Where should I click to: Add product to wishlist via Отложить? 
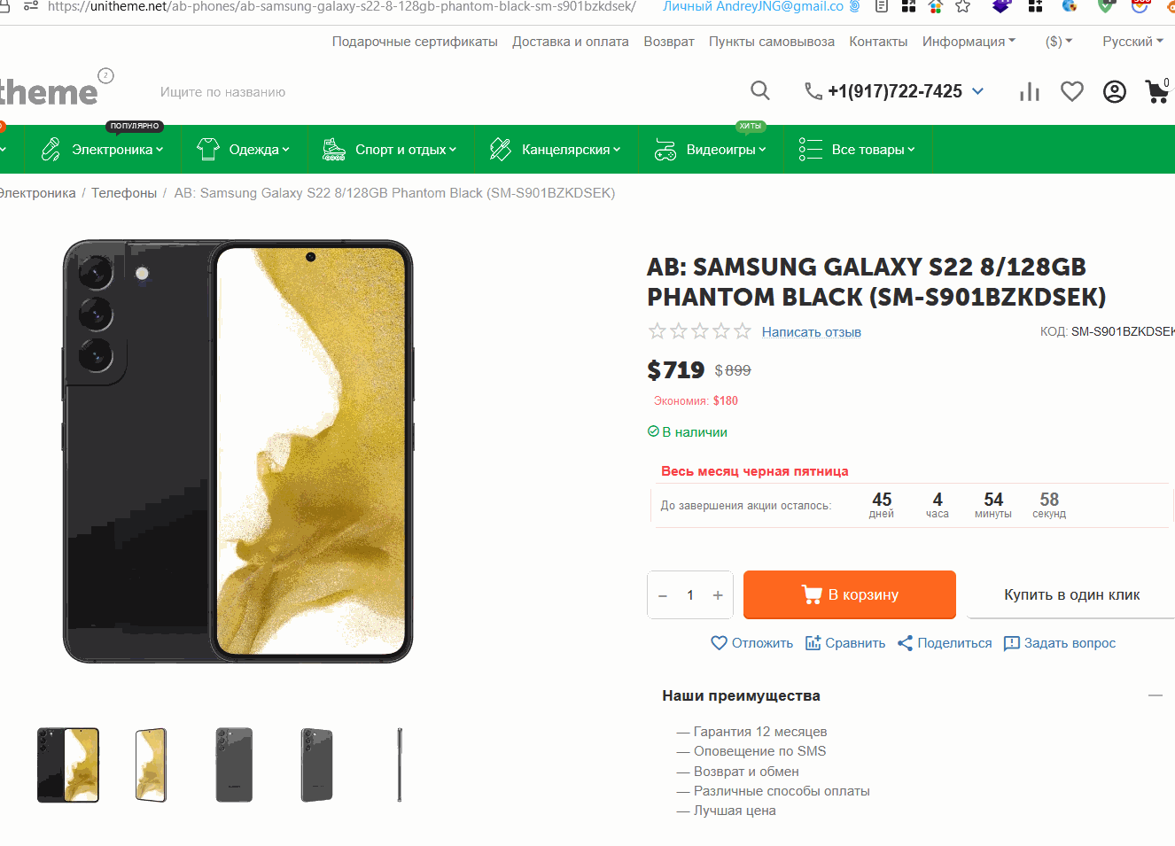click(752, 643)
